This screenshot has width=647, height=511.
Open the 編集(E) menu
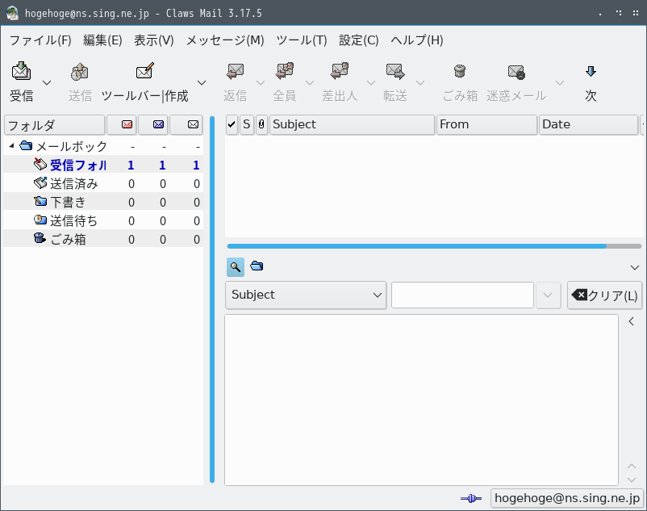point(102,40)
